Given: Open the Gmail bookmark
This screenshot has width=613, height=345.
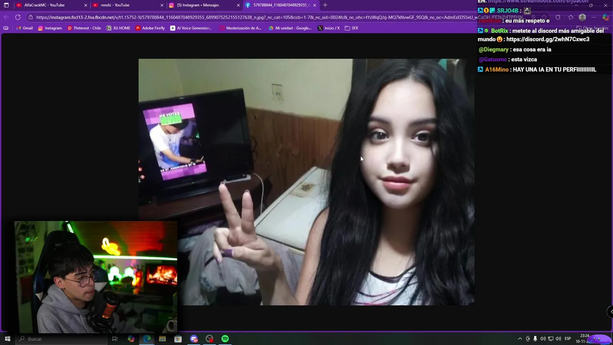Looking at the screenshot, I should pyautogui.click(x=24, y=28).
